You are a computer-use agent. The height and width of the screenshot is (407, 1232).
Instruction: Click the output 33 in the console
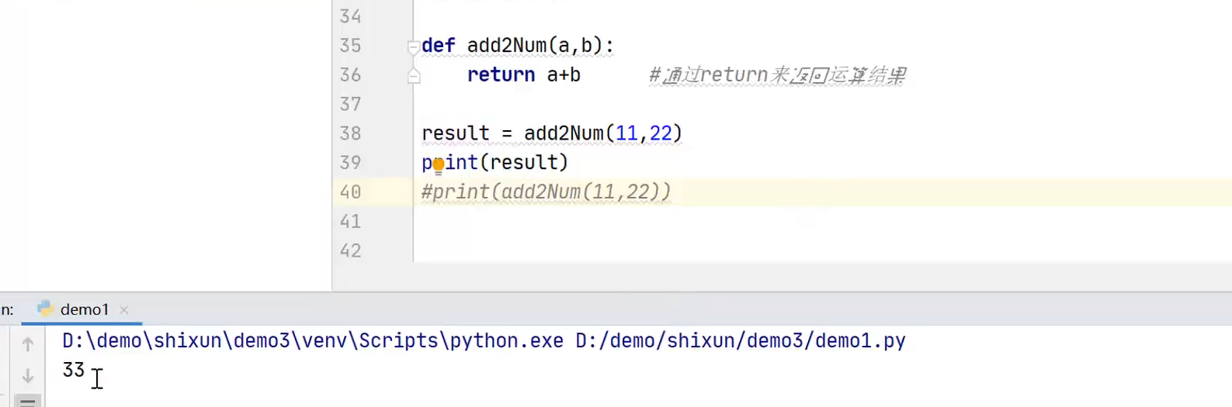click(74, 370)
